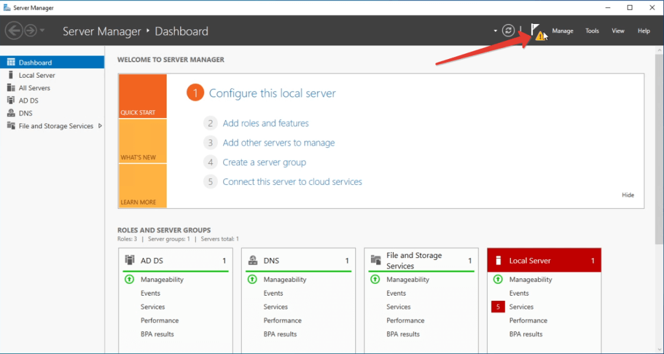Click Add other servers to manage
Screen dimensions: 664x354
(x=279, y=143)
